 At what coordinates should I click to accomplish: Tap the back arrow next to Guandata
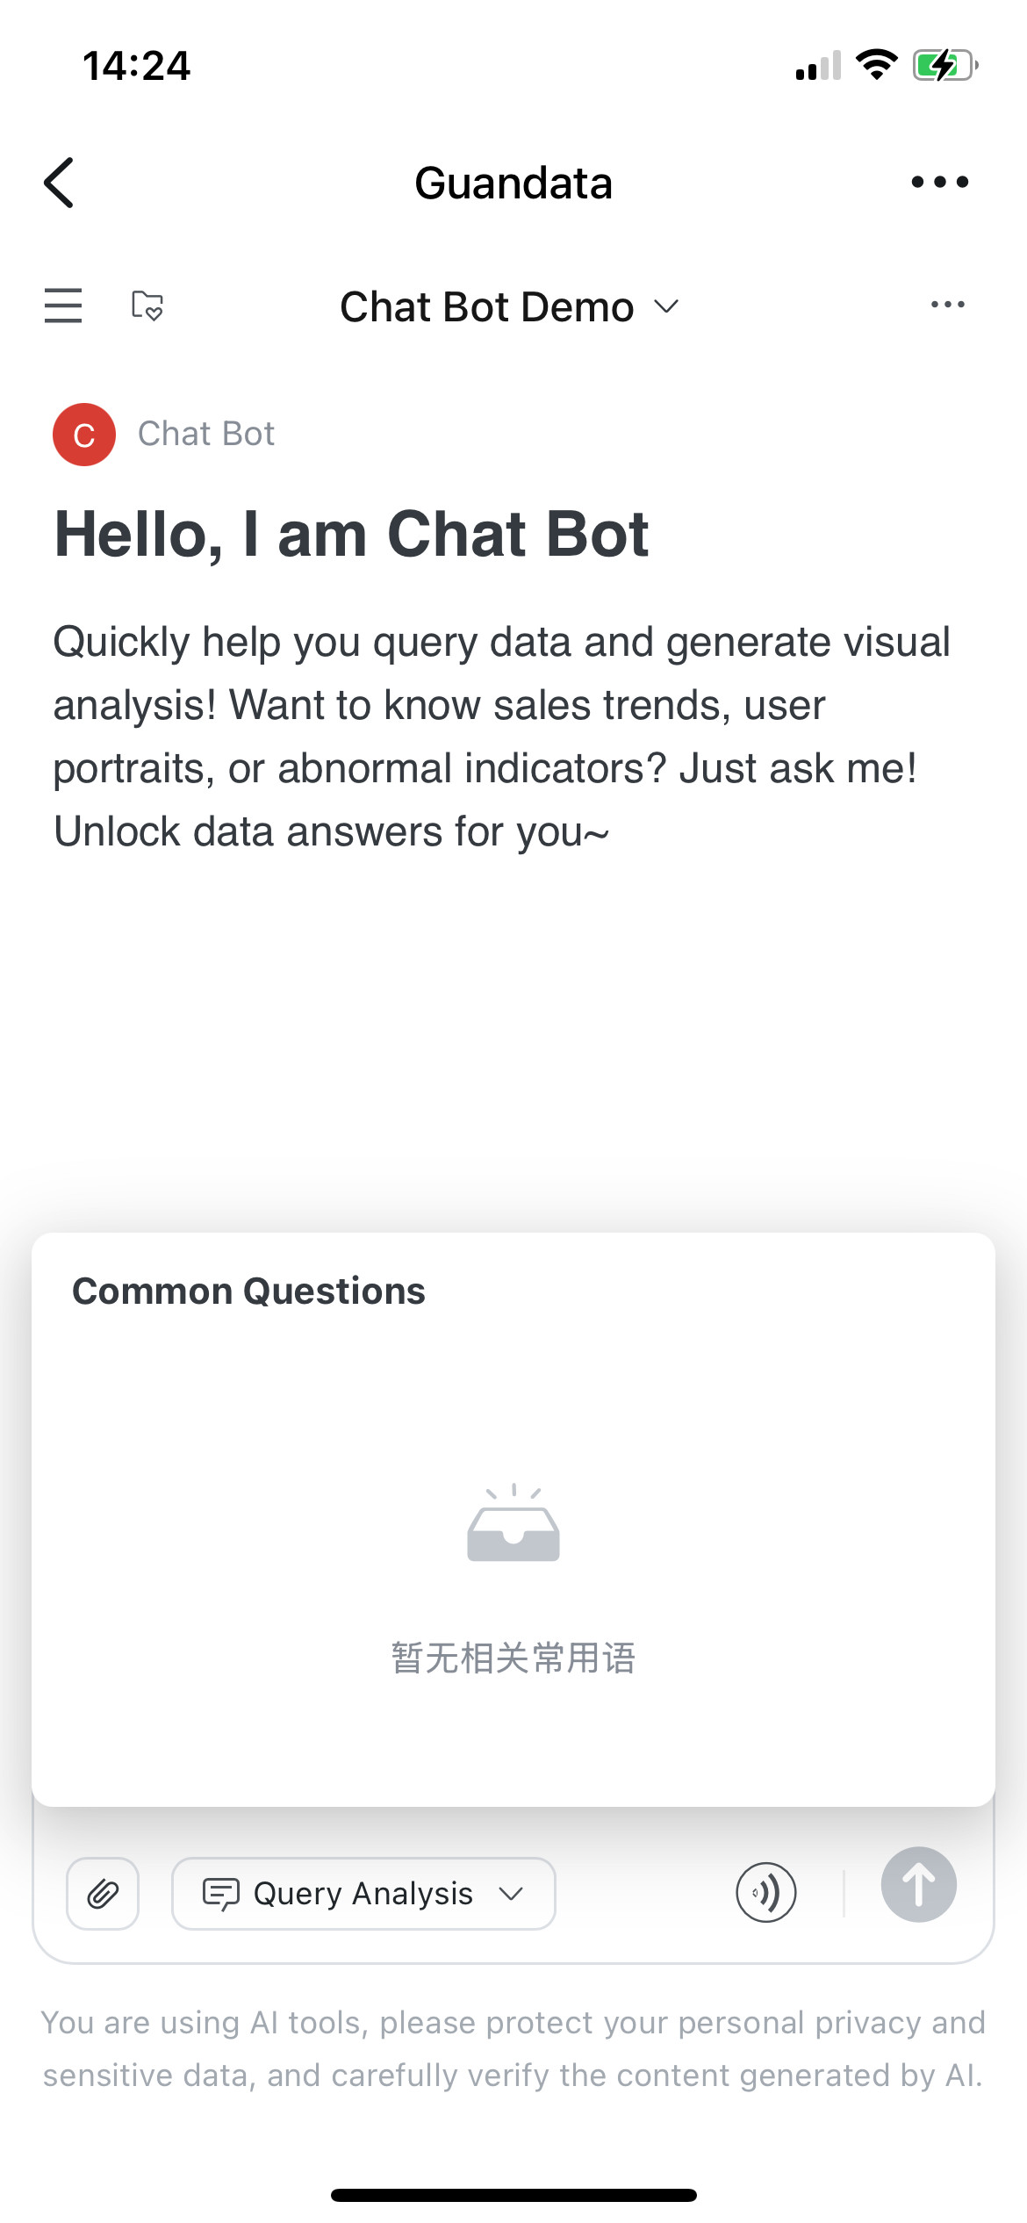point(59,183)
